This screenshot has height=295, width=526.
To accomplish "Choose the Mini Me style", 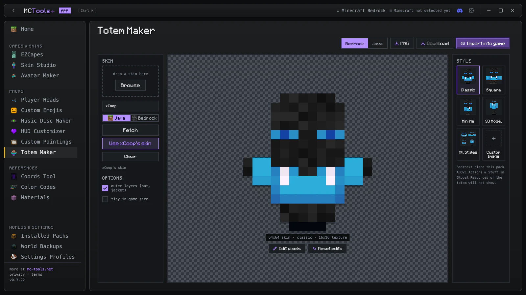I will point(468,111).
